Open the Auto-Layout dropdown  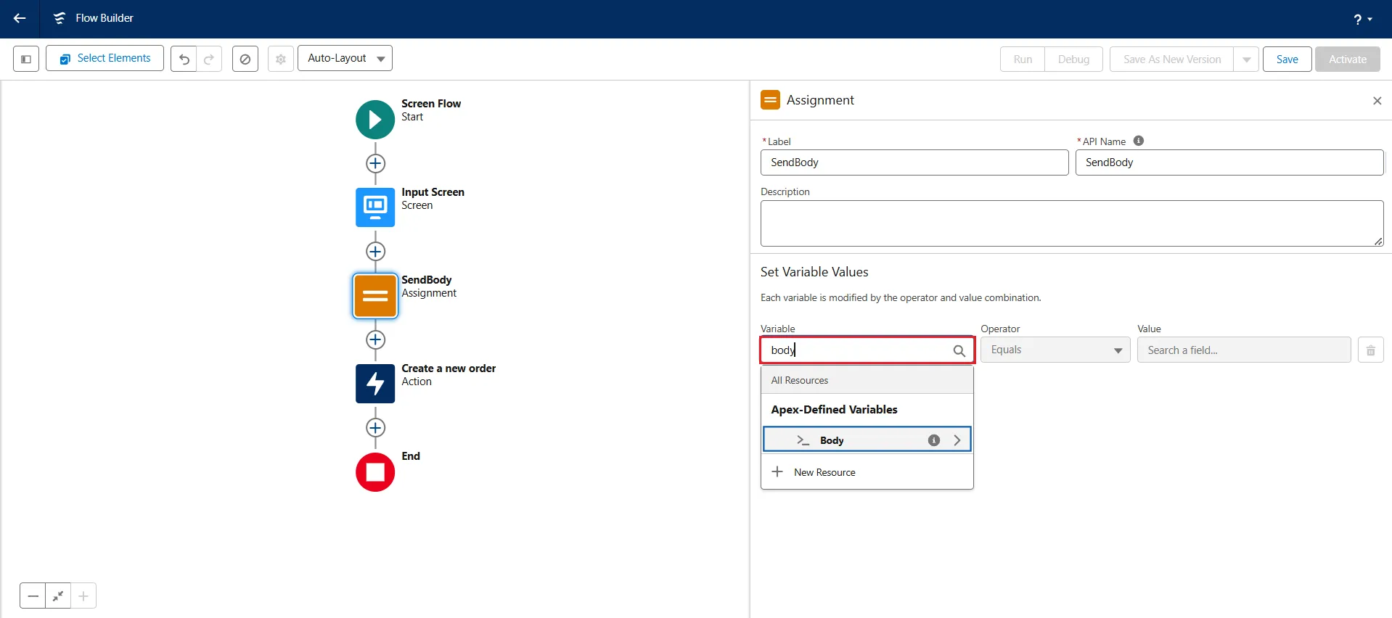[x=345, y=58]
